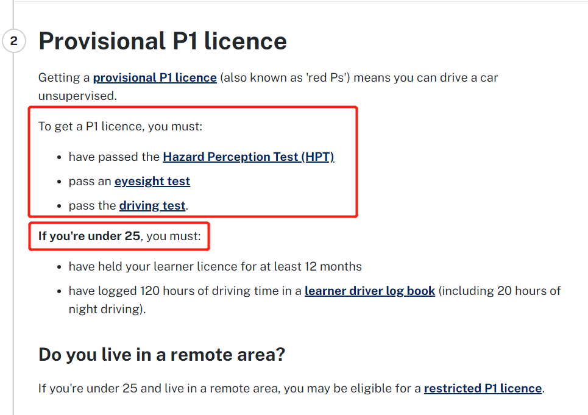Click the 12 months learner licence bullet text
This screenshot has height=415, width=588.
215,266
